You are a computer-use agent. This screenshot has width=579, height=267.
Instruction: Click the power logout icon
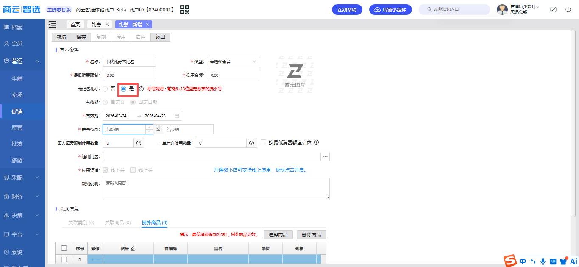click(568, 9)
